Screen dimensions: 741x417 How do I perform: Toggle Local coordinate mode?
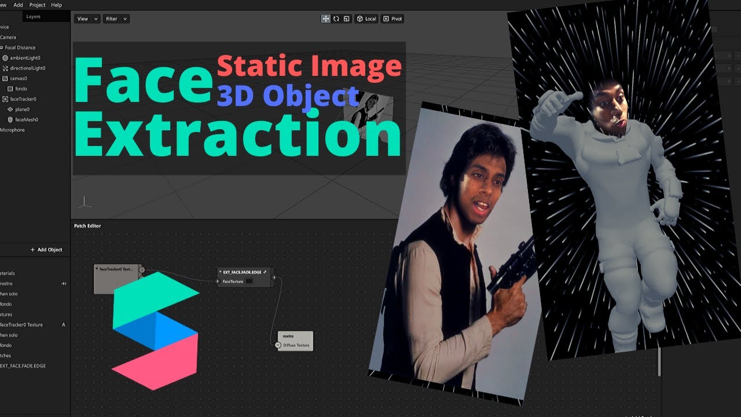[x=366, y=19]
